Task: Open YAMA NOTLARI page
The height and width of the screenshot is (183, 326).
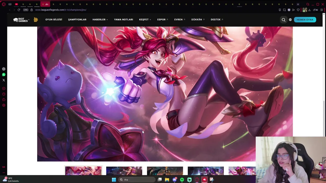Action: point(124,20)
